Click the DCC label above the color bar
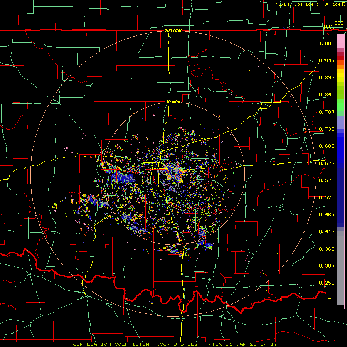Viewport: 347px width, 347px height. pyautogui.click(x=339, y=23)
